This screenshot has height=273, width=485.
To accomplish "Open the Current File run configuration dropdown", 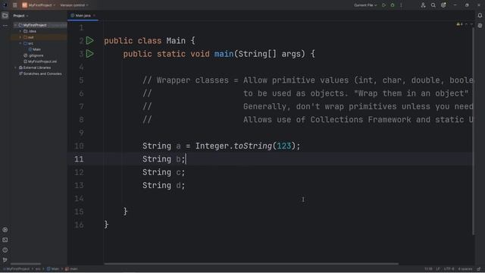I will click(x=365, y=5).
